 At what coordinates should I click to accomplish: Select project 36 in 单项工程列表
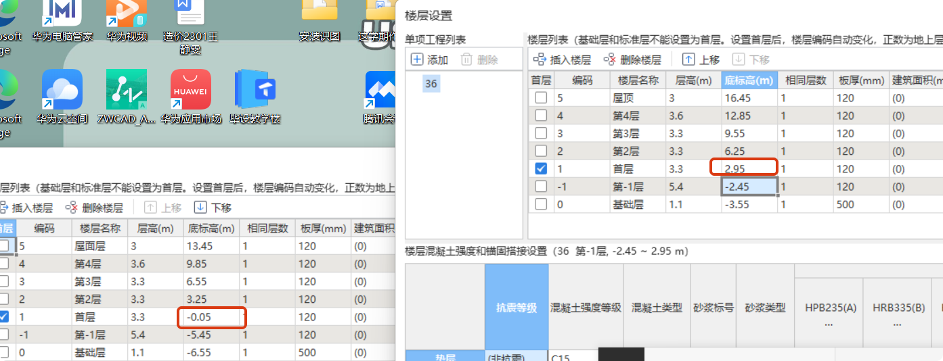[431, 84]
